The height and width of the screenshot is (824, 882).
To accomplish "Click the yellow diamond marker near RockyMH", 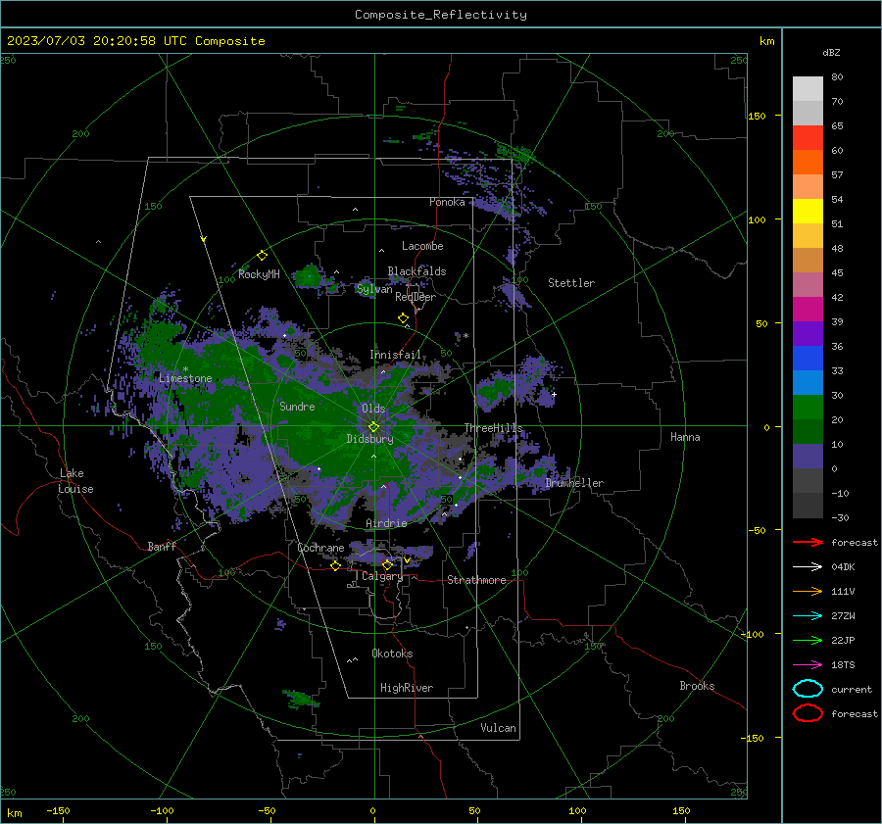I will (x=262, y=256).
